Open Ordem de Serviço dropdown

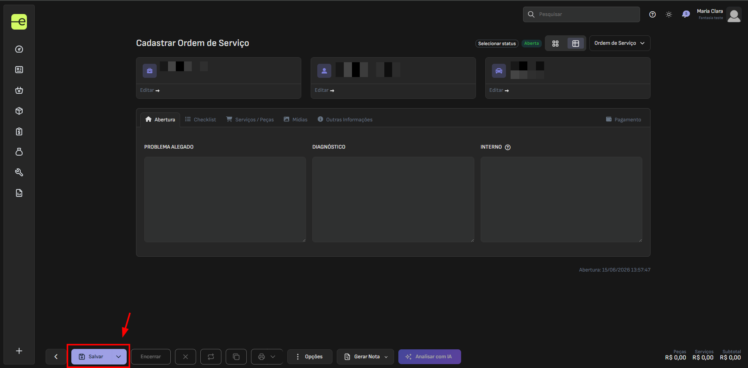pyautogui.click(x=620, y=43)
